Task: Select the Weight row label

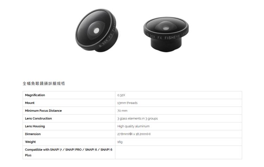Action: tap(30, 142)
